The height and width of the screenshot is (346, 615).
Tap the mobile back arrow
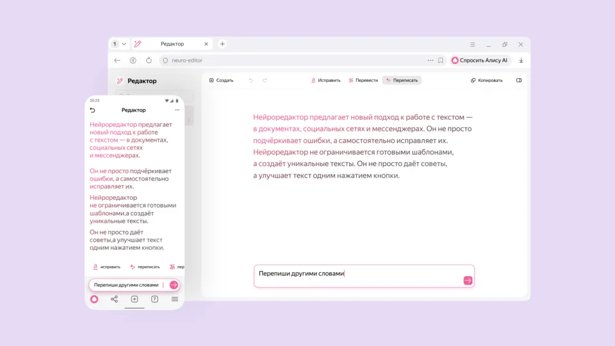(x=92, y=110)
